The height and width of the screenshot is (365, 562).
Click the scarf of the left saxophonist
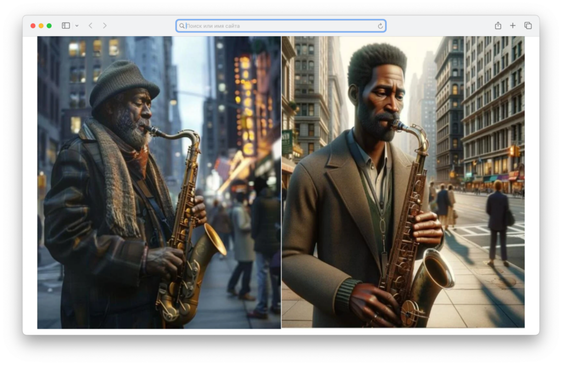(x=115, y=176)
